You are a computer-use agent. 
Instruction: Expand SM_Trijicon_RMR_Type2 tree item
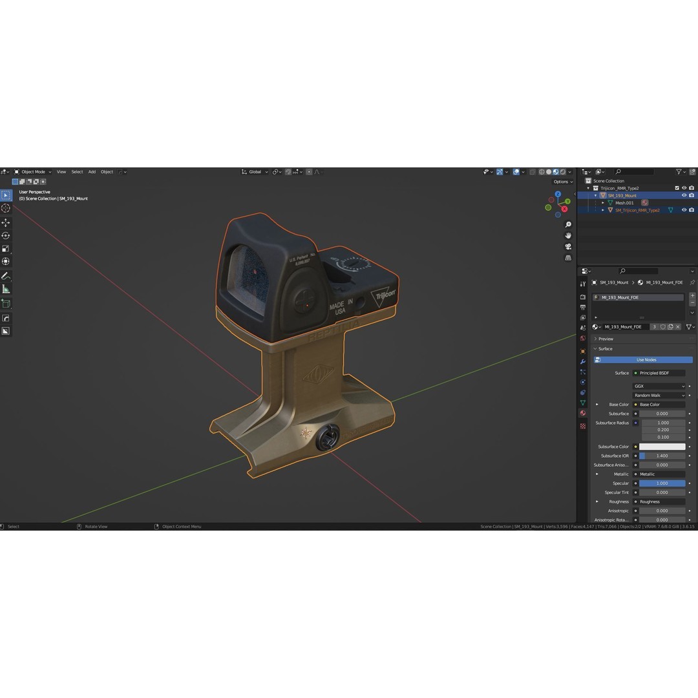[603, 209]
